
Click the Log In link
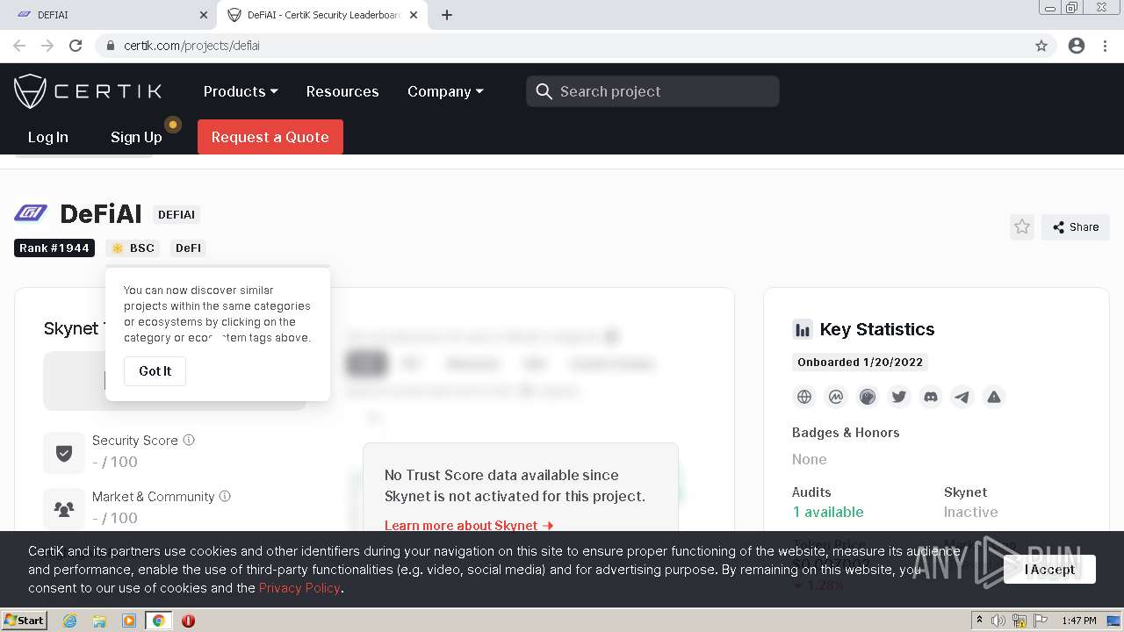(x=47, y=137)
